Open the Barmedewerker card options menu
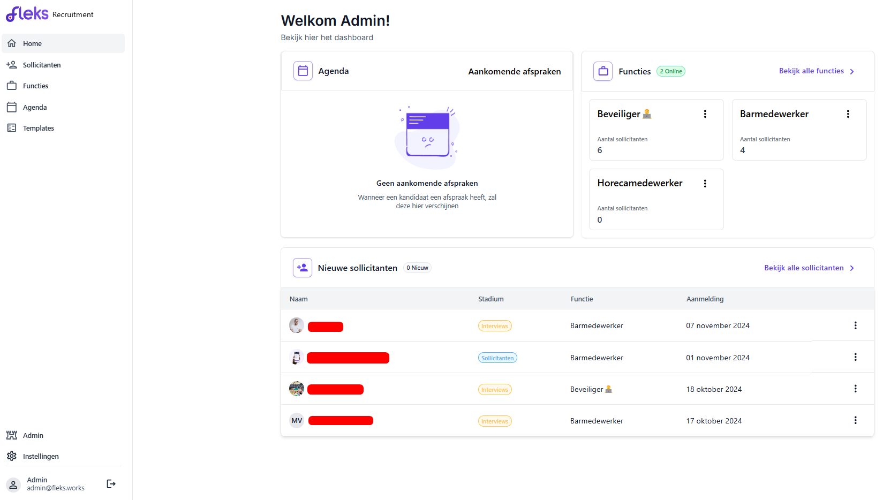This screenshot has height=500, width=883. (x=848, y=113)
